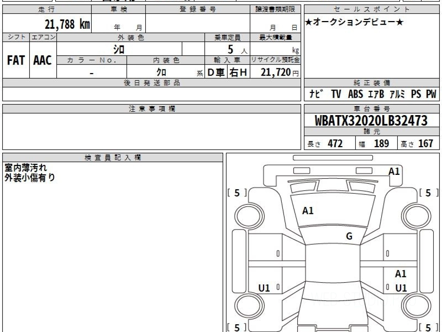The image size is (442, 332).
Task: Click the G mark on the windshield
Action: [x=349, y=236]
